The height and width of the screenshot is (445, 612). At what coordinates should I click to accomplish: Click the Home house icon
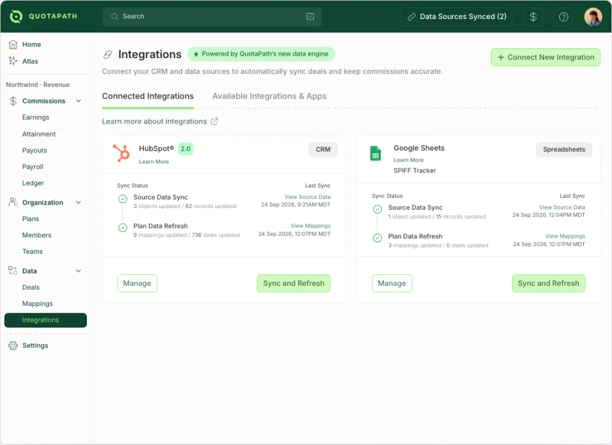(13, 45)
